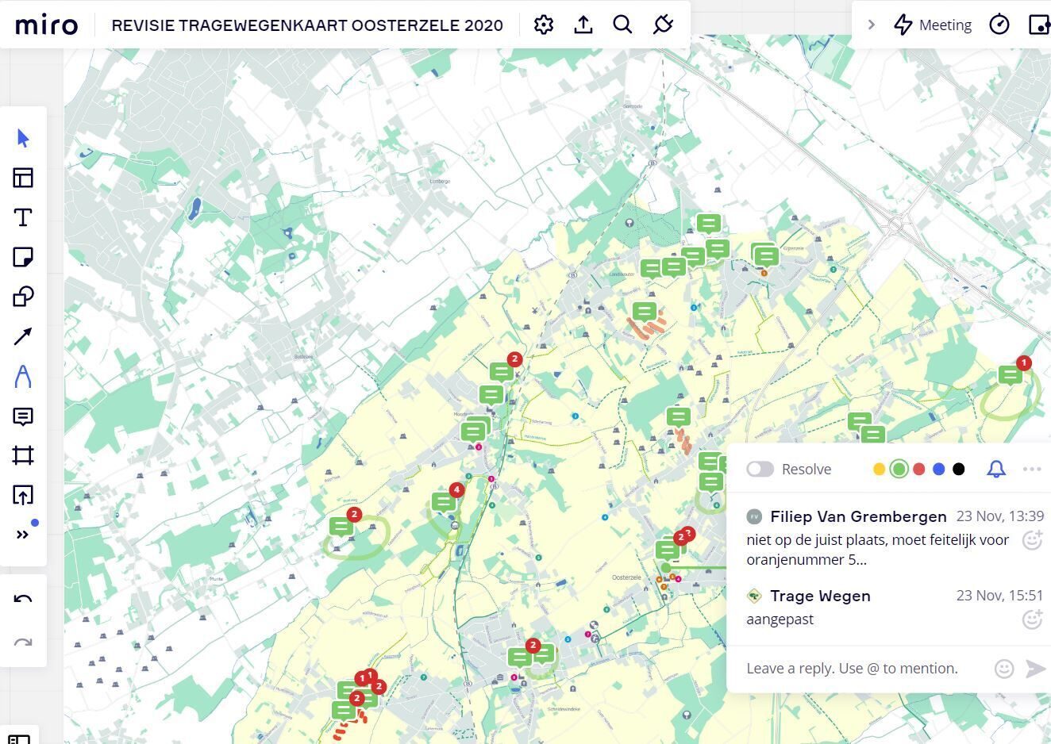
Task: Click Filiep Van Grembergen's name
Action: pos(858,516)
